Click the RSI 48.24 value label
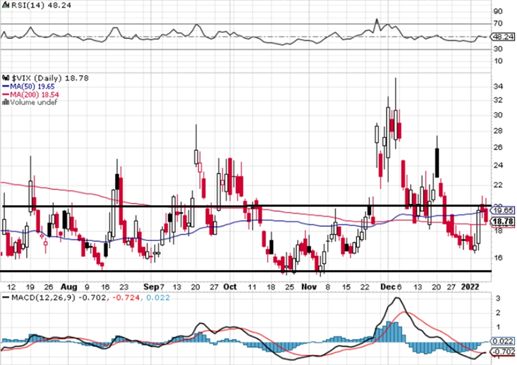 503,36
